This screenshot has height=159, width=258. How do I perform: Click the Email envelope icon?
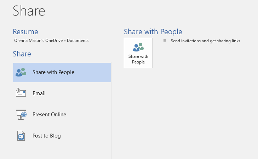tap(21, 93)
